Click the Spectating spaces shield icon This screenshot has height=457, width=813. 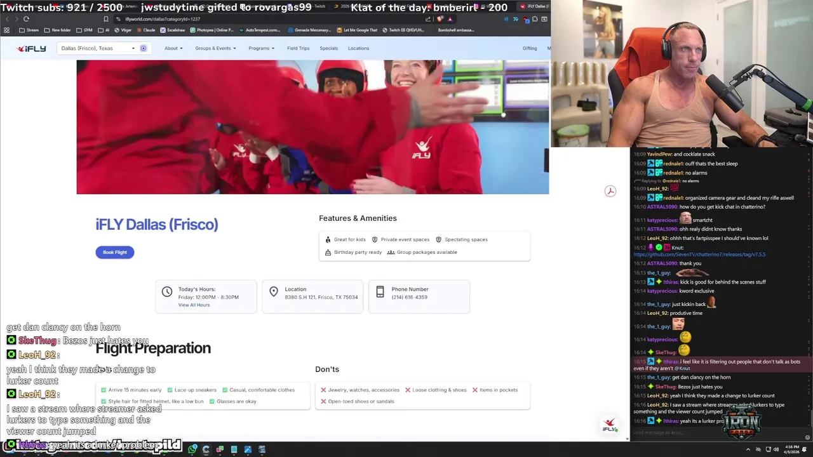pyautogui.click(x=438, y=239)
